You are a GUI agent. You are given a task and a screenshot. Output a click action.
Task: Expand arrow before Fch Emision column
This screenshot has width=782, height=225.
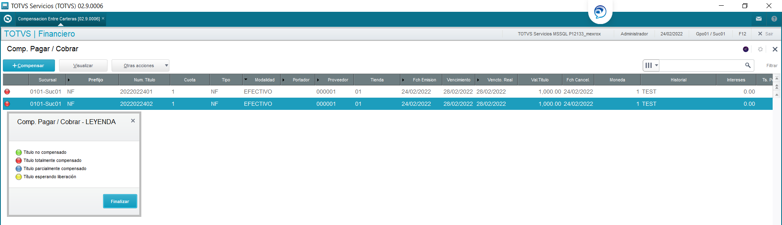click(403, 80)
